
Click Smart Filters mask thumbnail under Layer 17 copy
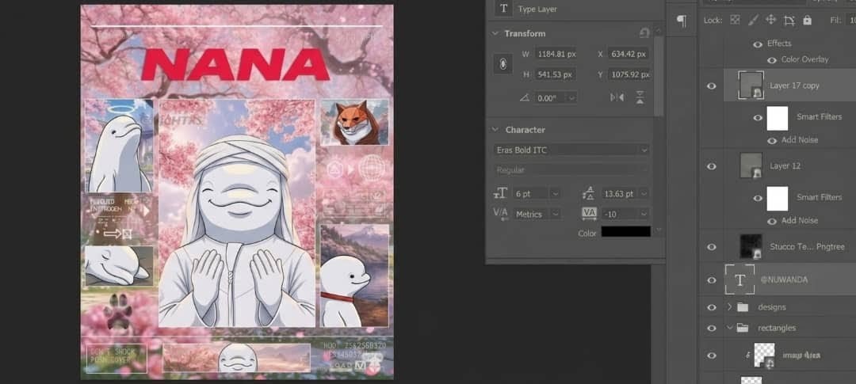click(778, 118)
